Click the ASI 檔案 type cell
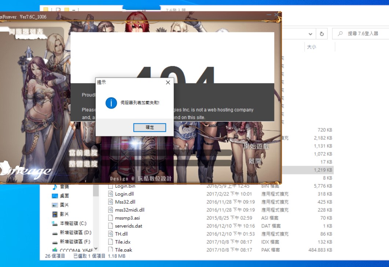 270,218
